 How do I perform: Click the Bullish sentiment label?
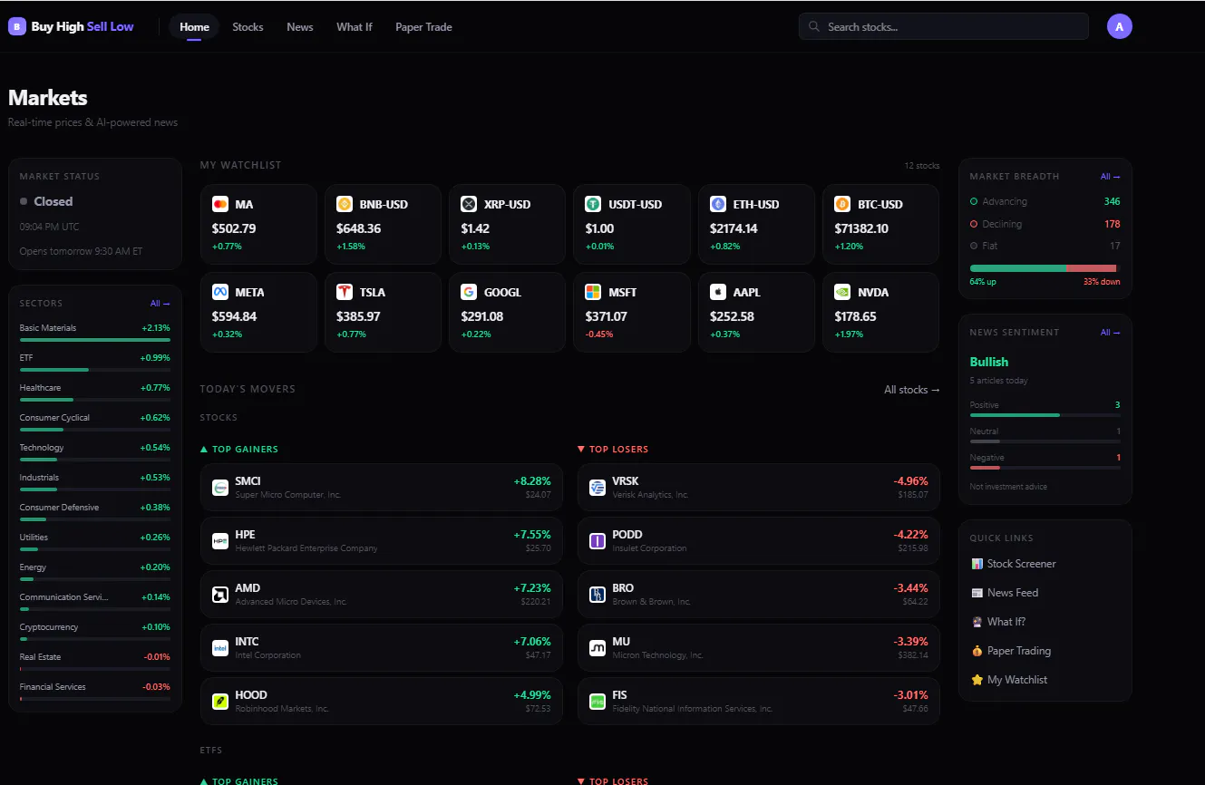989,362
